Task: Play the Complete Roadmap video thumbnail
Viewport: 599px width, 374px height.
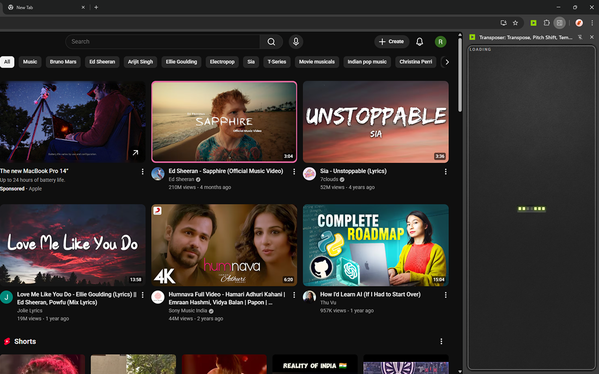Action: pos(376,245)
